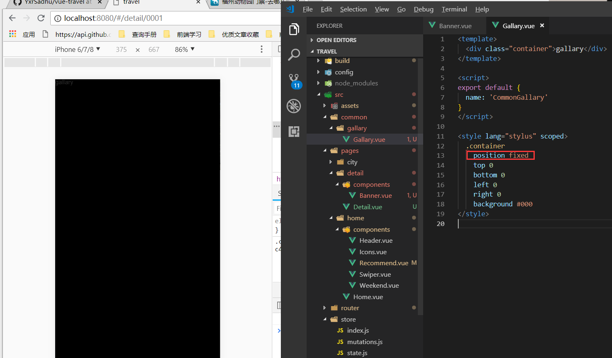Go back in Chrome browser
The height and width of the screenshot is (358, 612).
(x=12, y=18)
